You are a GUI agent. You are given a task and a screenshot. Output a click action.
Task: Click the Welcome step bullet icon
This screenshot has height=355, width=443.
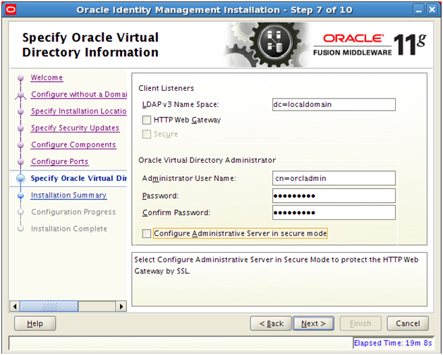[x=20, y=77]
